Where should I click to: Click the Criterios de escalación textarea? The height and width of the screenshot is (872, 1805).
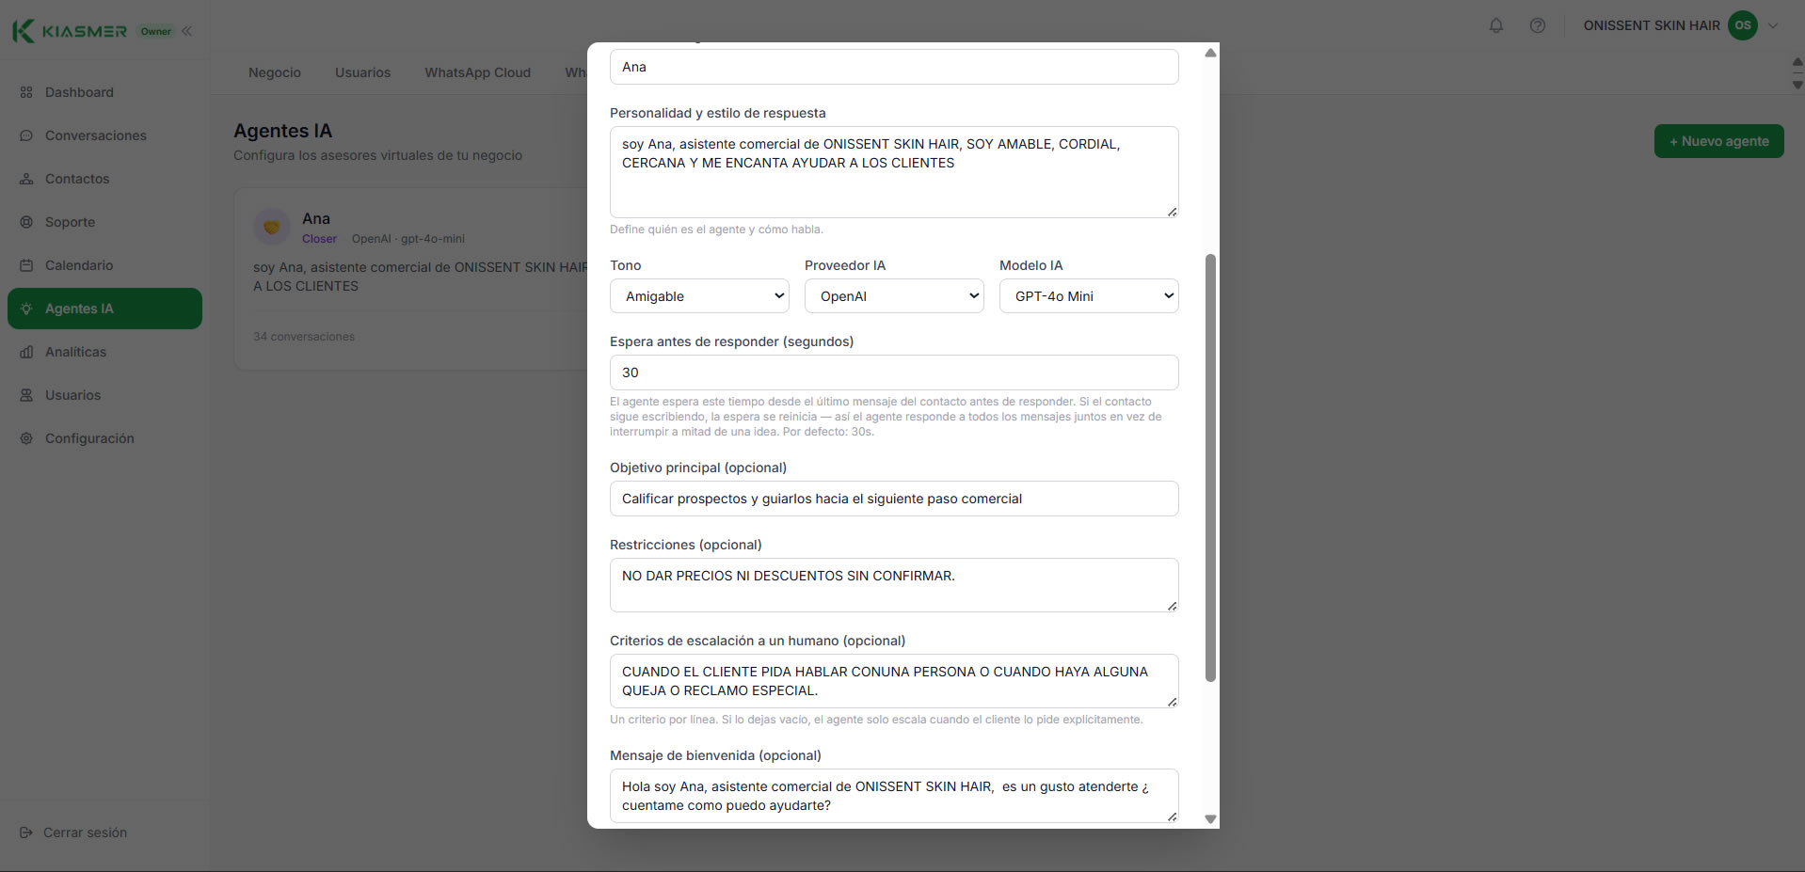tap(894, 681)
